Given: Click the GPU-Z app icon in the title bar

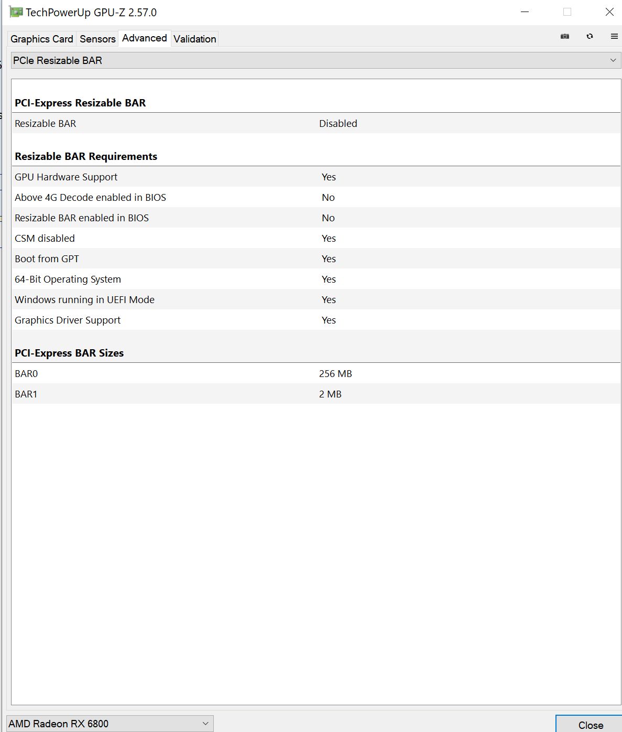Looking at the screenshot, I should click(x=16, y=12).
